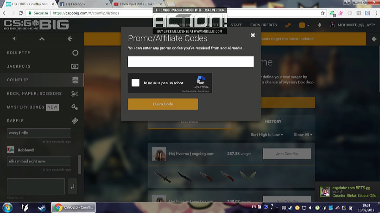Click the Hej Hvalros walrus avatar

pyautogui.click(x=159, y=154)
